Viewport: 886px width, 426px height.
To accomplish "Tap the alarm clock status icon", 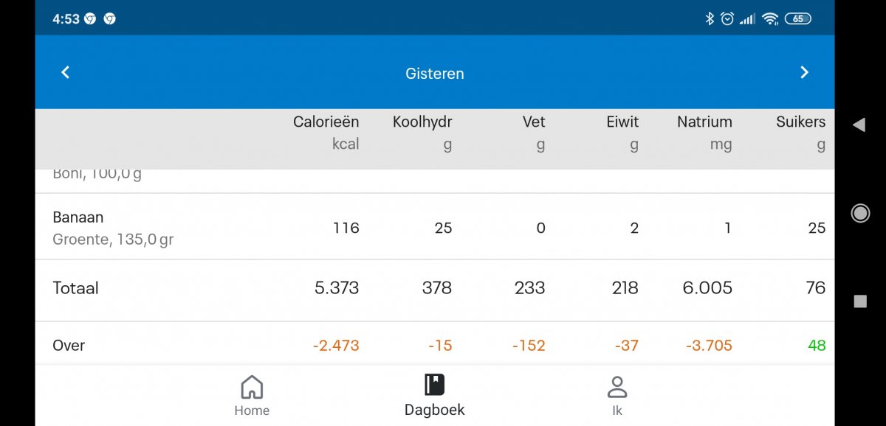I will [x=727, y=18].
